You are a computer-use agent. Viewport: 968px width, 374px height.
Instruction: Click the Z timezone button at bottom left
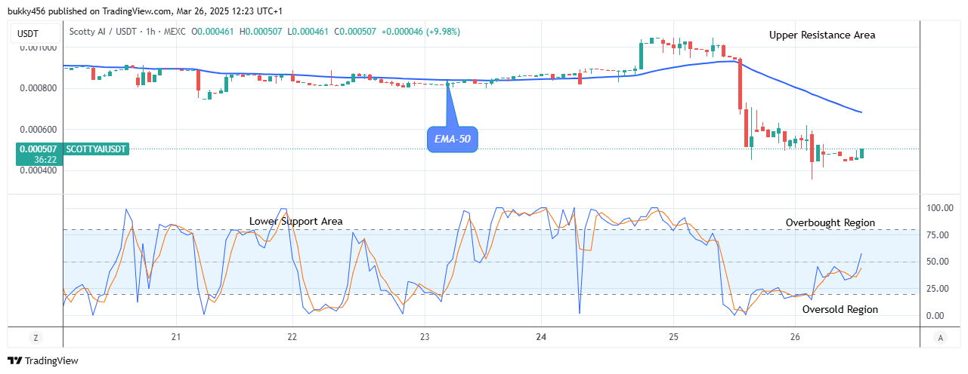tap(35, 337)
